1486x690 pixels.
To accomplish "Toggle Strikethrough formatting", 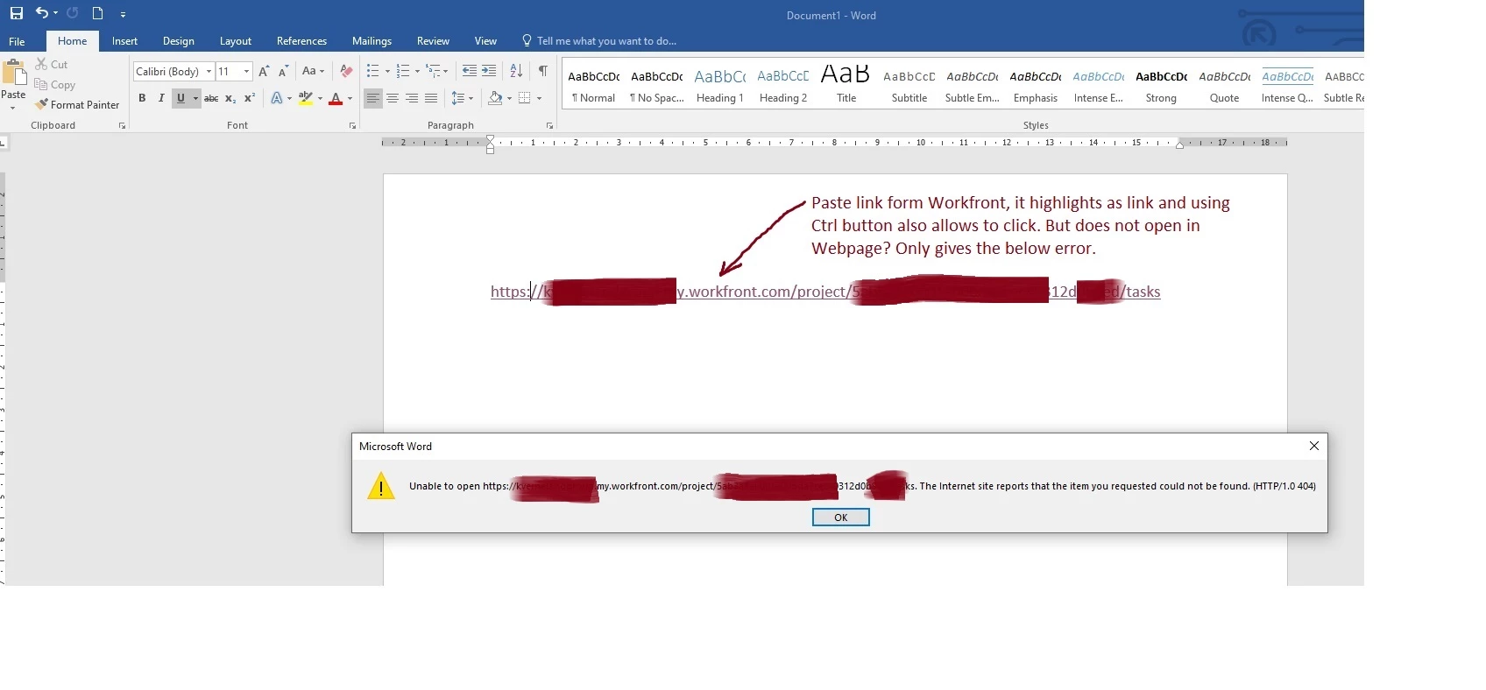I will tap(211, 98).
